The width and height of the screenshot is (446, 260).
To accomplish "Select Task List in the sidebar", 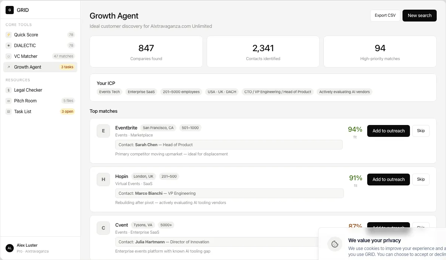I will (x=23, y=111).
